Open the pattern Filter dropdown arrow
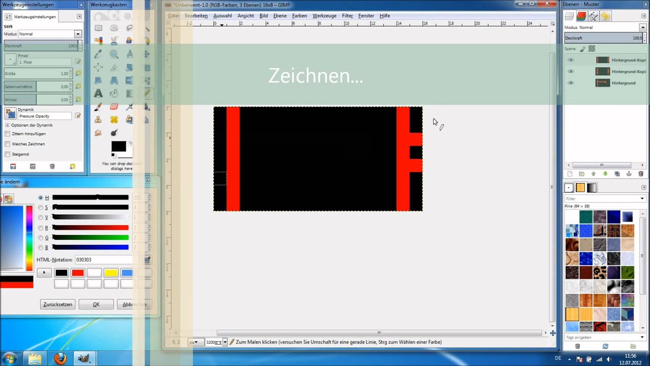The width and height of the screenshot is (650, 366). click(642, 199)
